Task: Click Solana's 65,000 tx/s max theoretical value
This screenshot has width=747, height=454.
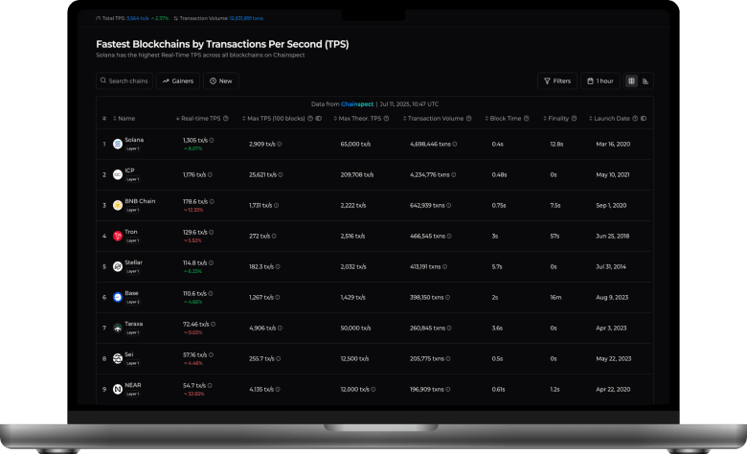Action: point(355,144)
